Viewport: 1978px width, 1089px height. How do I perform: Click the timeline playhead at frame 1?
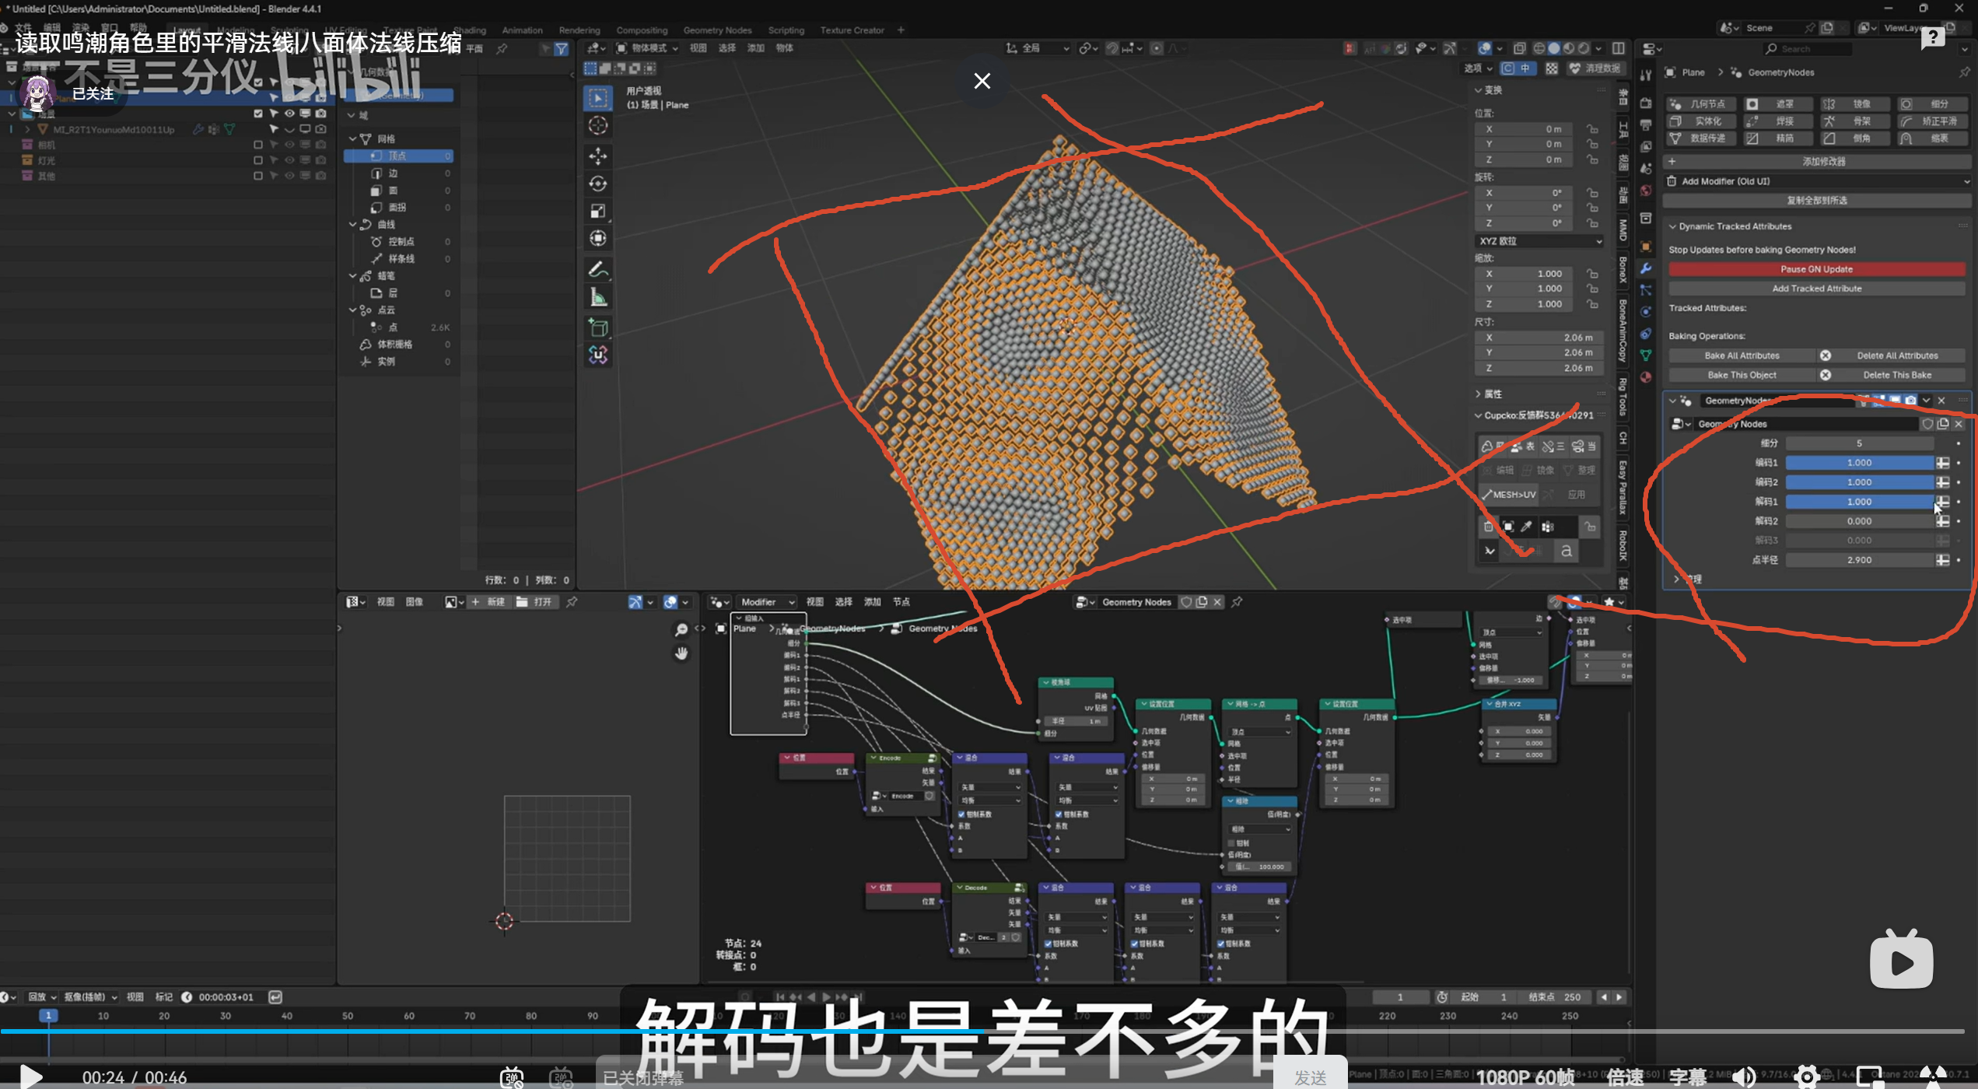[48, 1016]
